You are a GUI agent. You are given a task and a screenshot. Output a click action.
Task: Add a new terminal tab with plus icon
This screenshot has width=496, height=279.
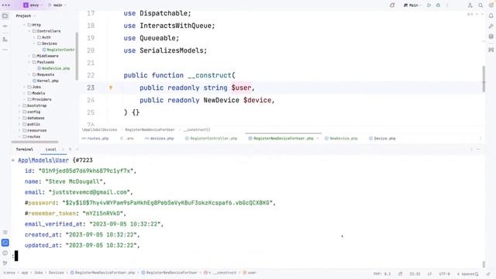(70, 150)
